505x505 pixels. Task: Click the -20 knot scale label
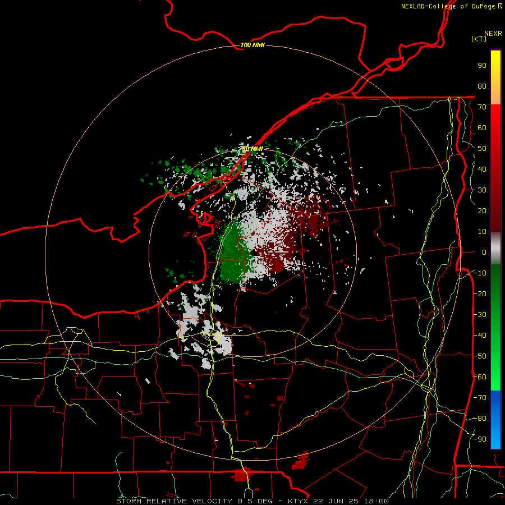pos(480,294)
